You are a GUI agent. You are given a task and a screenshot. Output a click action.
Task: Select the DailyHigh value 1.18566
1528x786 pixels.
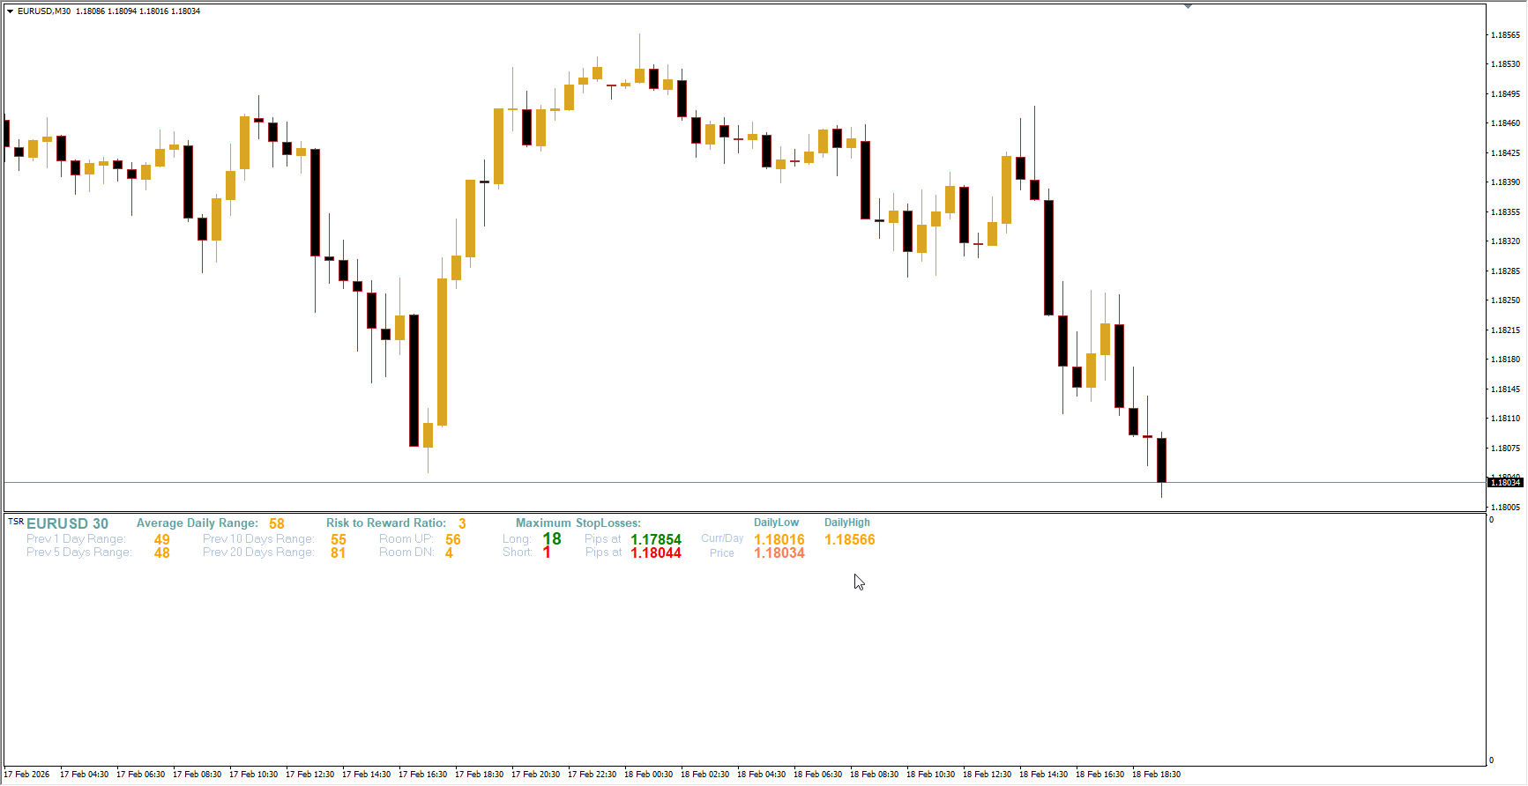coord(850,539)
